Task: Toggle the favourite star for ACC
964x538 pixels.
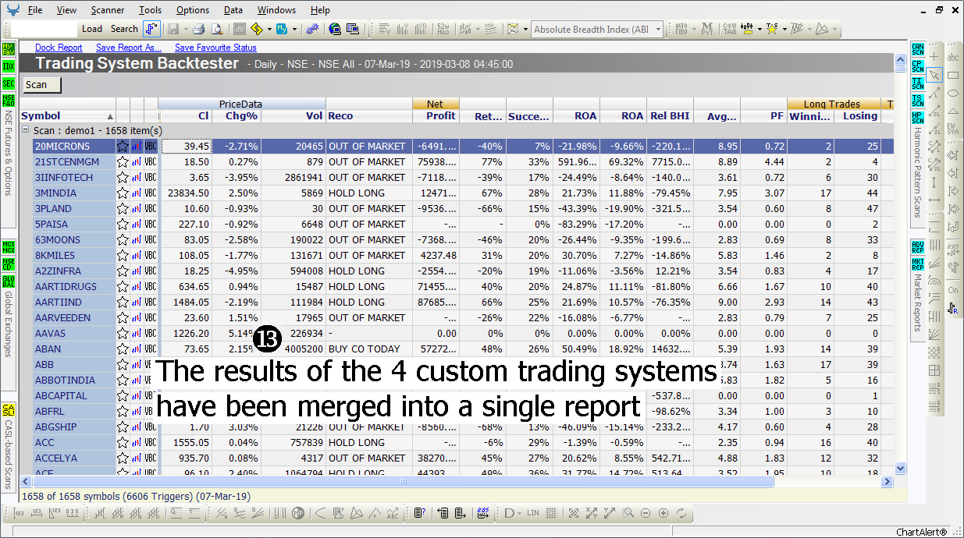Action: (x=123, y=442)
